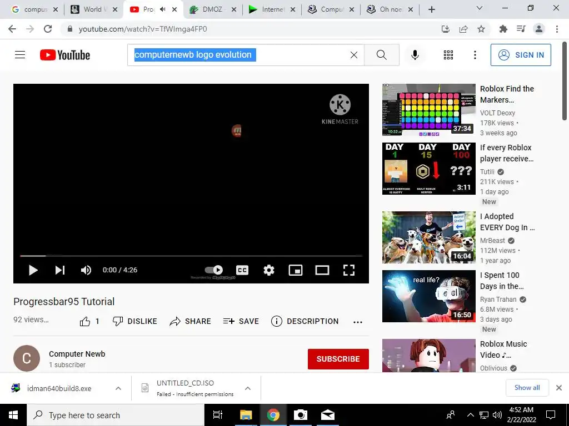Viewport: 569px width, 426px height.
Task: Click the magnifier search button
Action: 381,55
